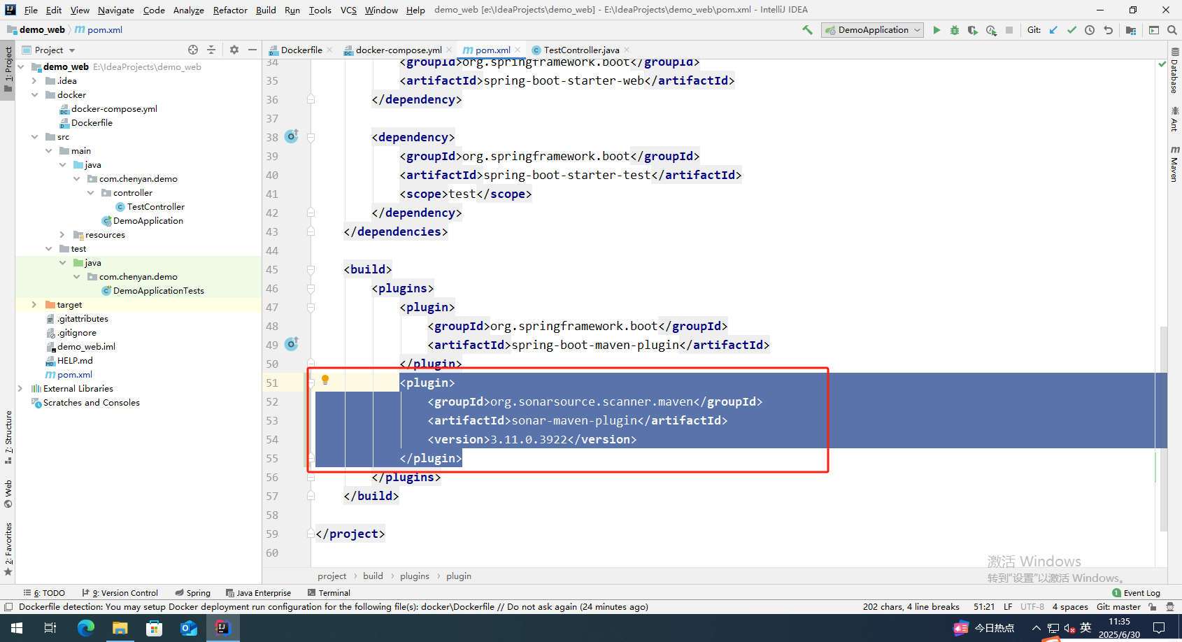Debug DemoApplication with bug icon
This screenshot has width=1182, height=642.
[955, 30]
